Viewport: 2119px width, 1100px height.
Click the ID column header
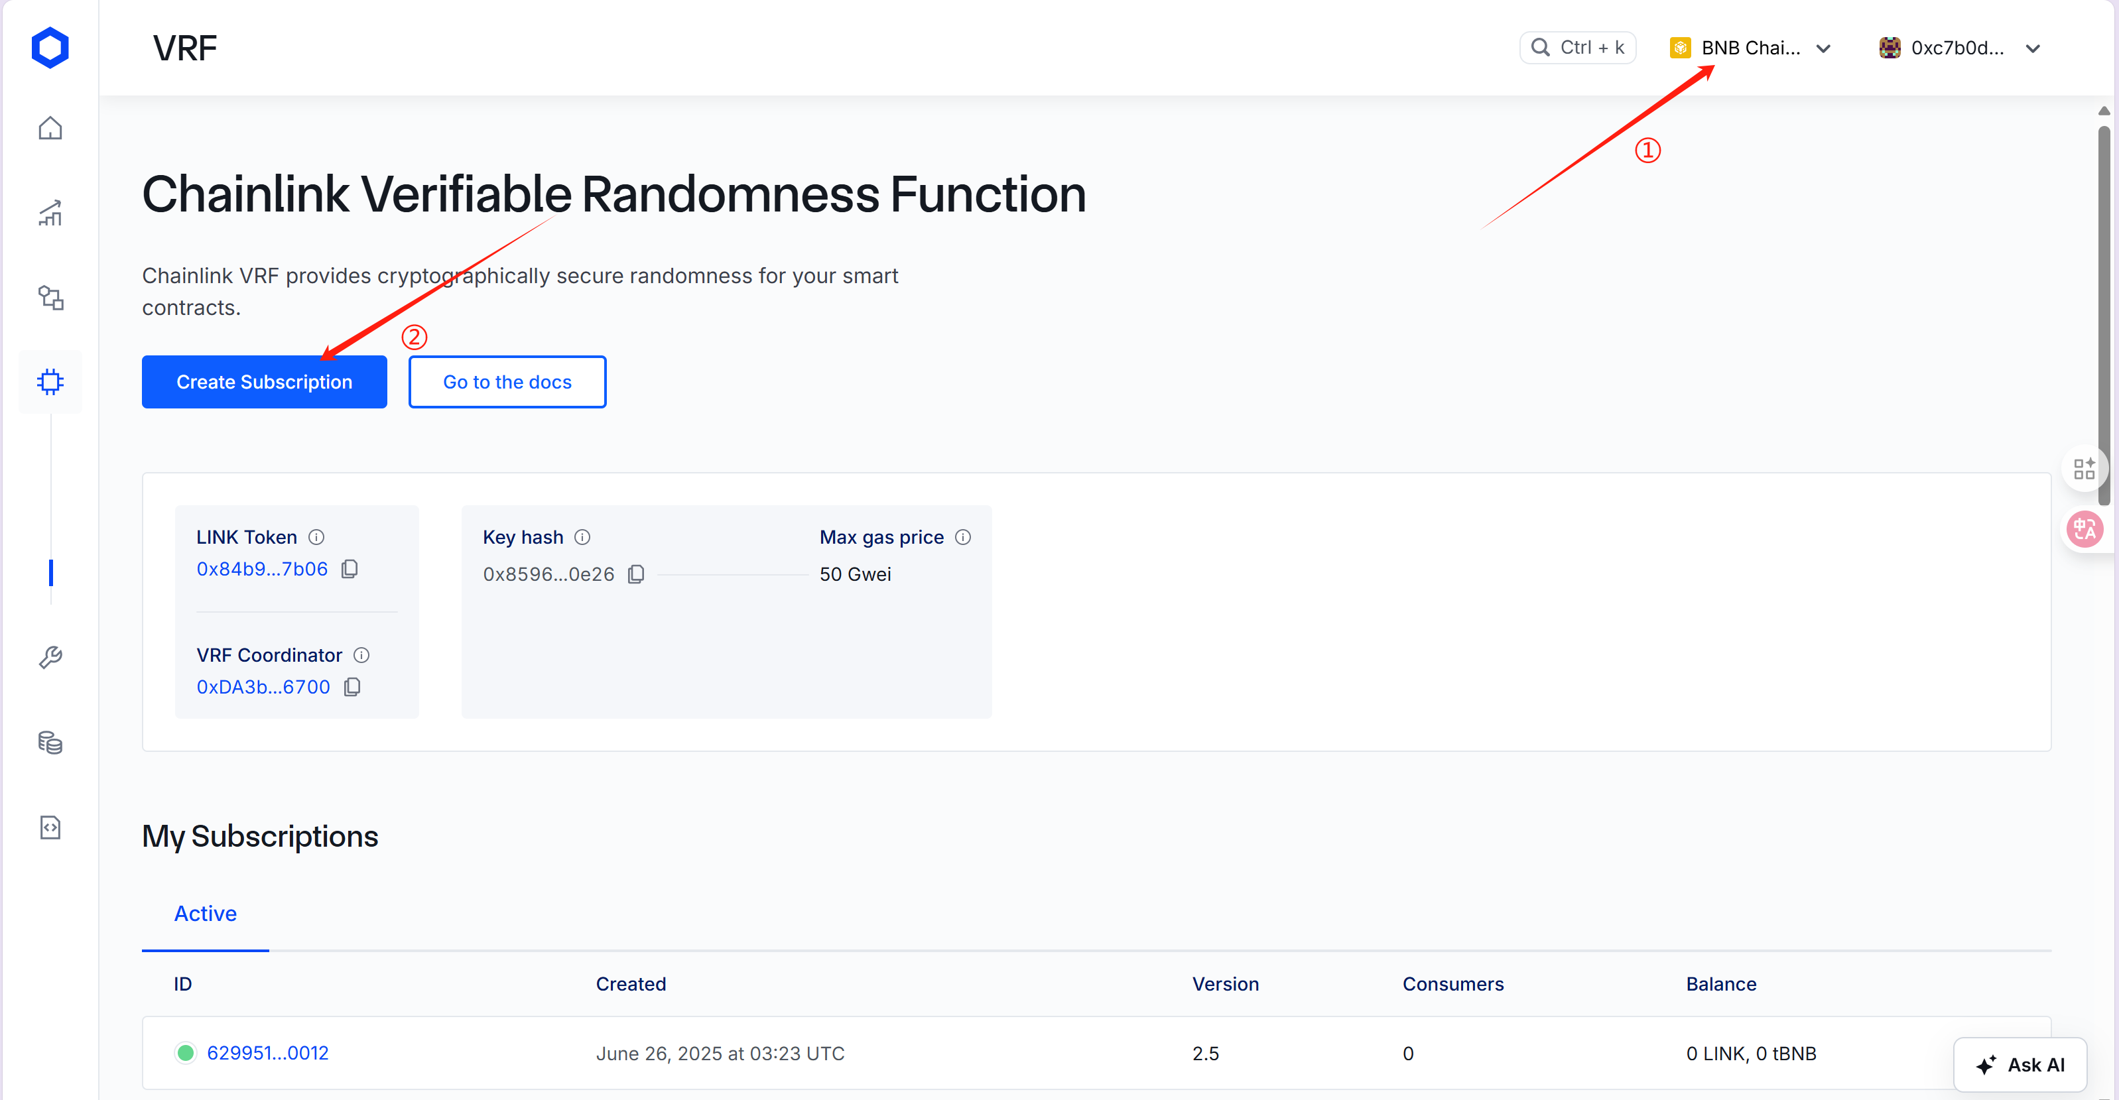(182, 984)
